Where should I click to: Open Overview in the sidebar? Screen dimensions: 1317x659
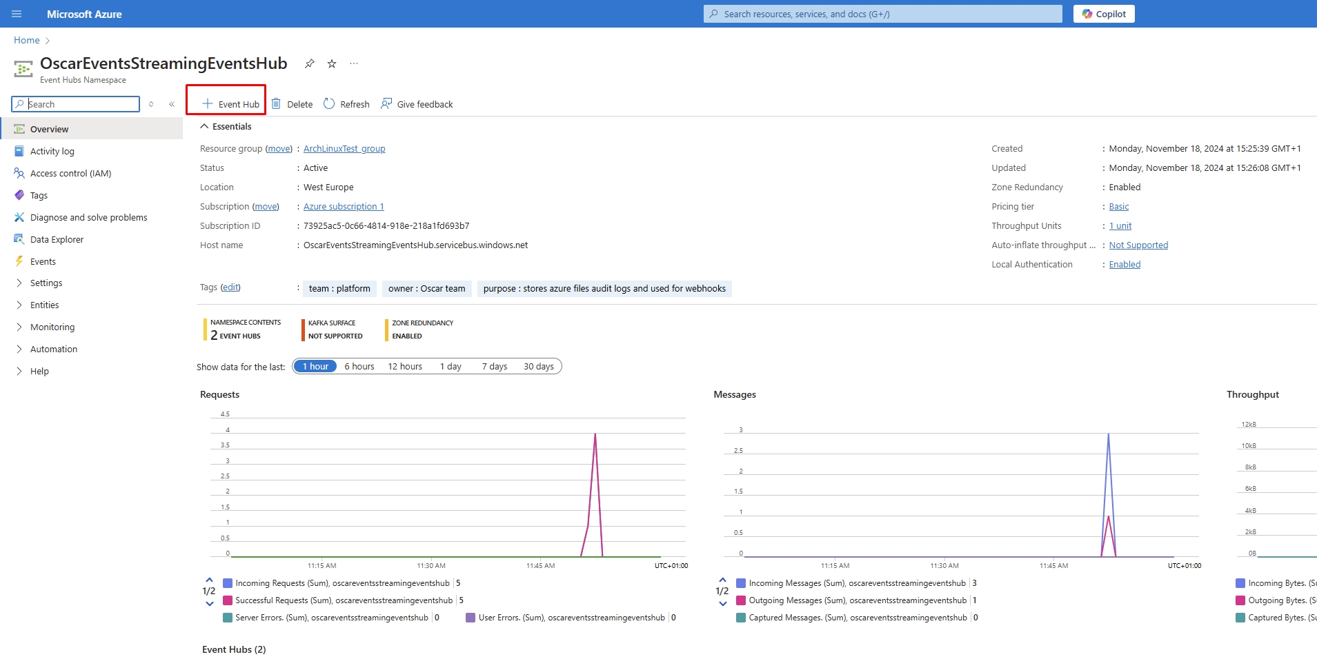point(92,129)
